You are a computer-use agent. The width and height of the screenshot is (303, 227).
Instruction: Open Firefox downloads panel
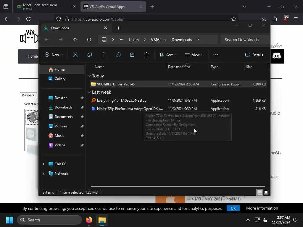pos(264,19)
